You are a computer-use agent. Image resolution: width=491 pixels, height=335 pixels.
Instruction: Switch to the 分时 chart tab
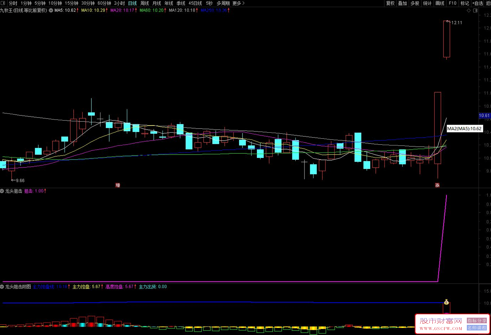(x=13, y=3)
